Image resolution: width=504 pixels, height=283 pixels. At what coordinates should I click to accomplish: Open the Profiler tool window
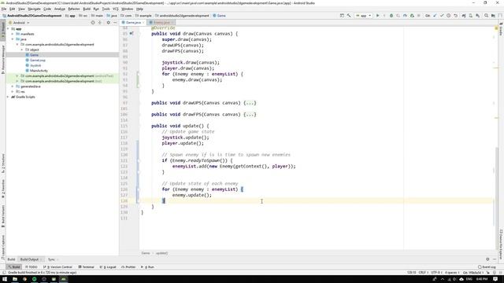[128, 267]
